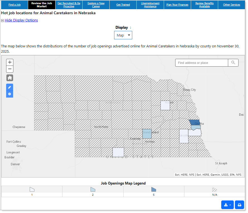Switch to Get Trained tab

123,5
